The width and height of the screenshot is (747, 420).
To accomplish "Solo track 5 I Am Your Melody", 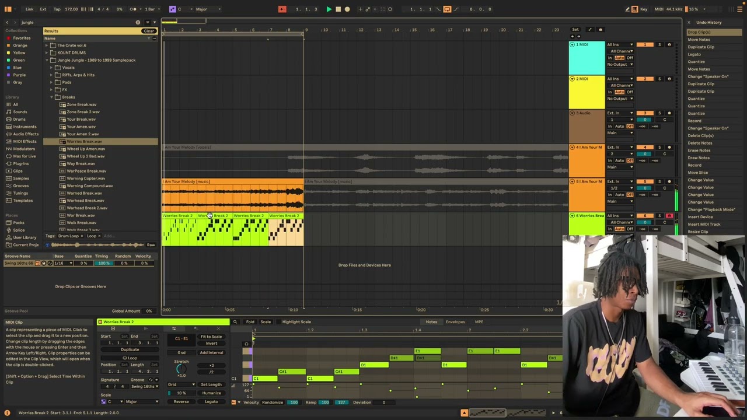I will coord(659,182).
